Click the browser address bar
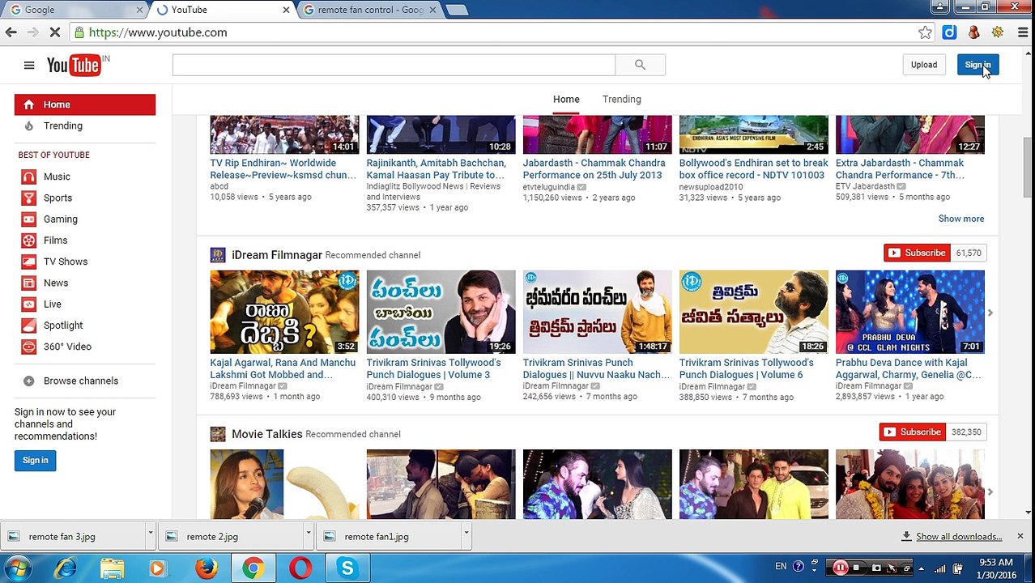 pos(494,32)
